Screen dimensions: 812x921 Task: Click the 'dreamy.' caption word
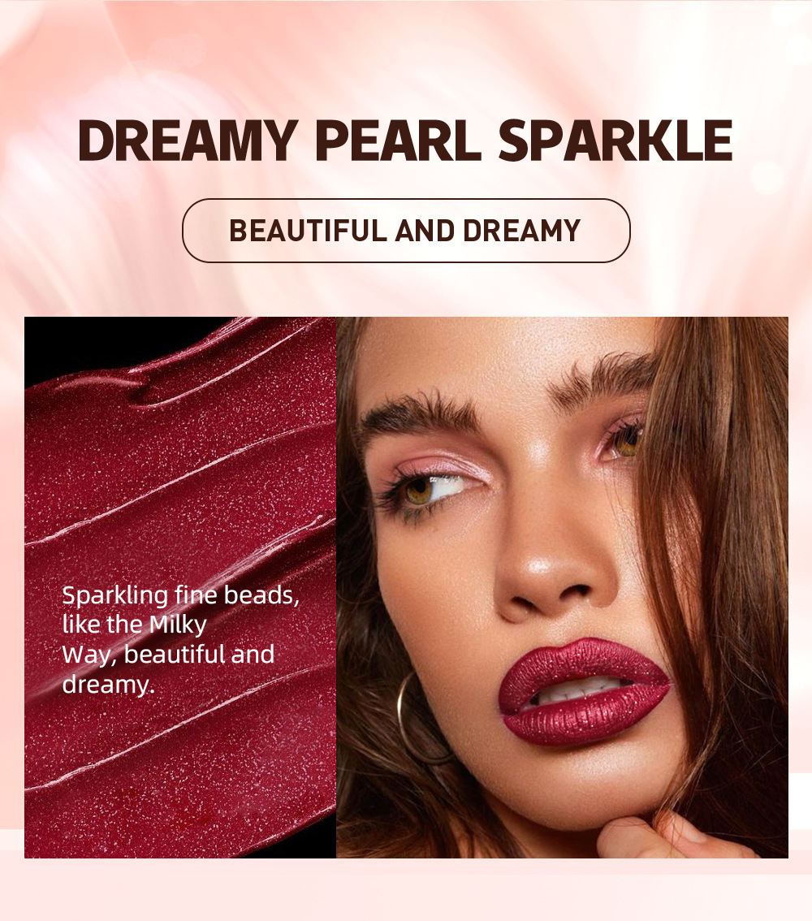(x=108, y=685)
